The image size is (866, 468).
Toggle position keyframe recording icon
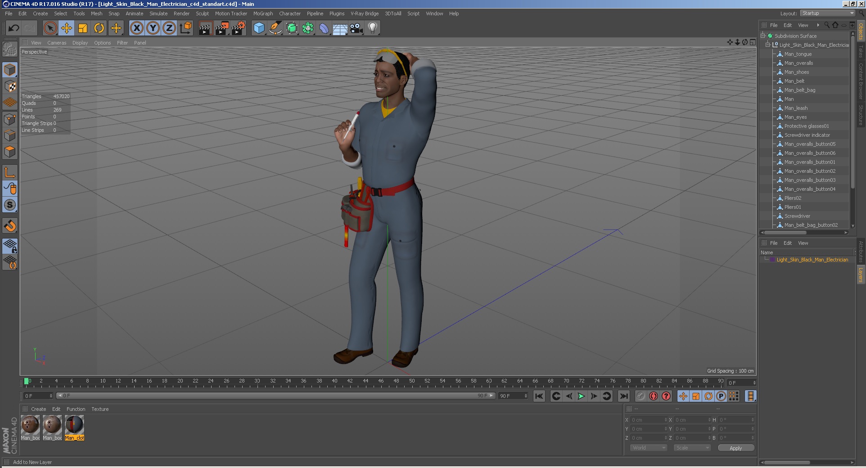pyautogui.click(x=683, y=396)
